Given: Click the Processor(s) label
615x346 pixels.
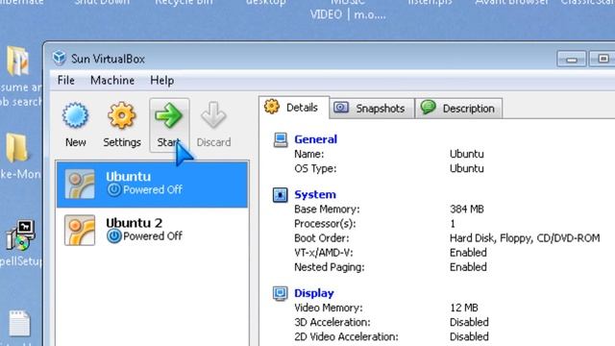Looking at the screenshot, I should [325, 224].
